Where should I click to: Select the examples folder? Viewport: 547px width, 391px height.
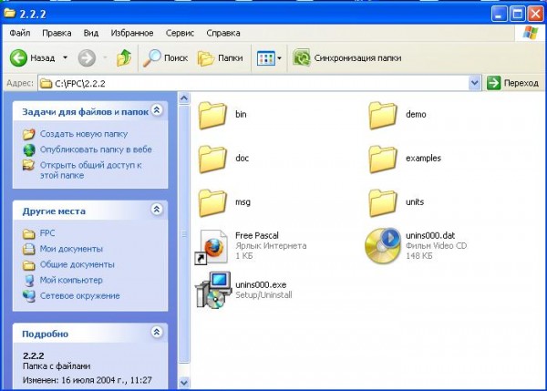point(383,159)
